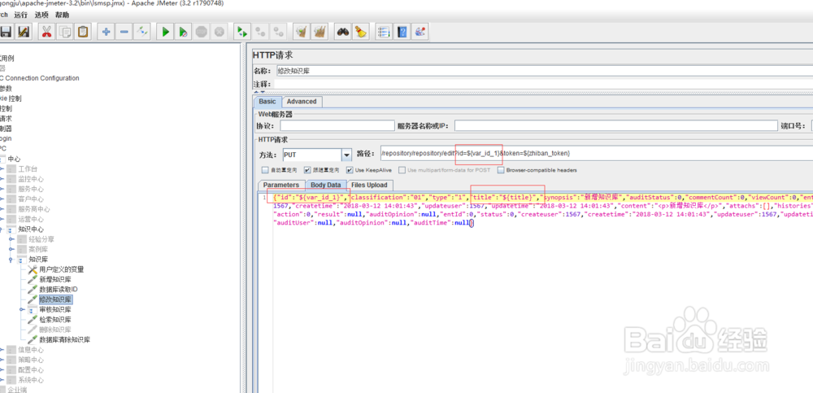The image size is (813, 393).
Task: Click the Save As pencil-and-disk icon
Action: (23, 32)
